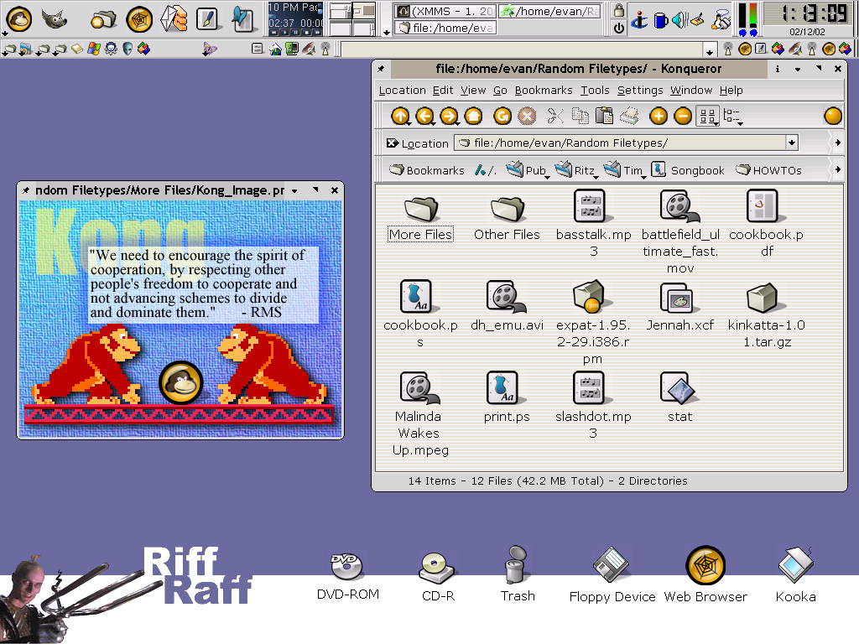
Task: Open the DVD-ROM desktop icon
Action: click(347, 574)
